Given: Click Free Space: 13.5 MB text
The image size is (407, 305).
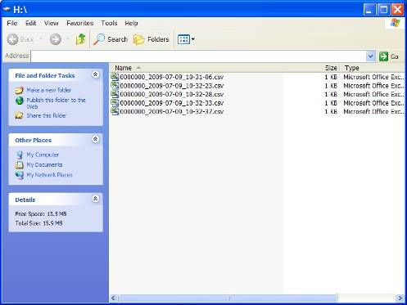Looking at the screenshot, I should coord(41,213).
